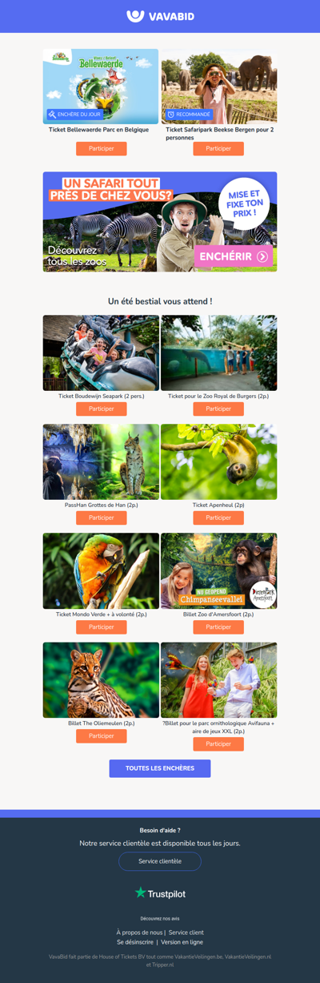This screenshot has width=320, height=983.
Task: Click the Service clientèle outlined button
Action: click(160, 861)
